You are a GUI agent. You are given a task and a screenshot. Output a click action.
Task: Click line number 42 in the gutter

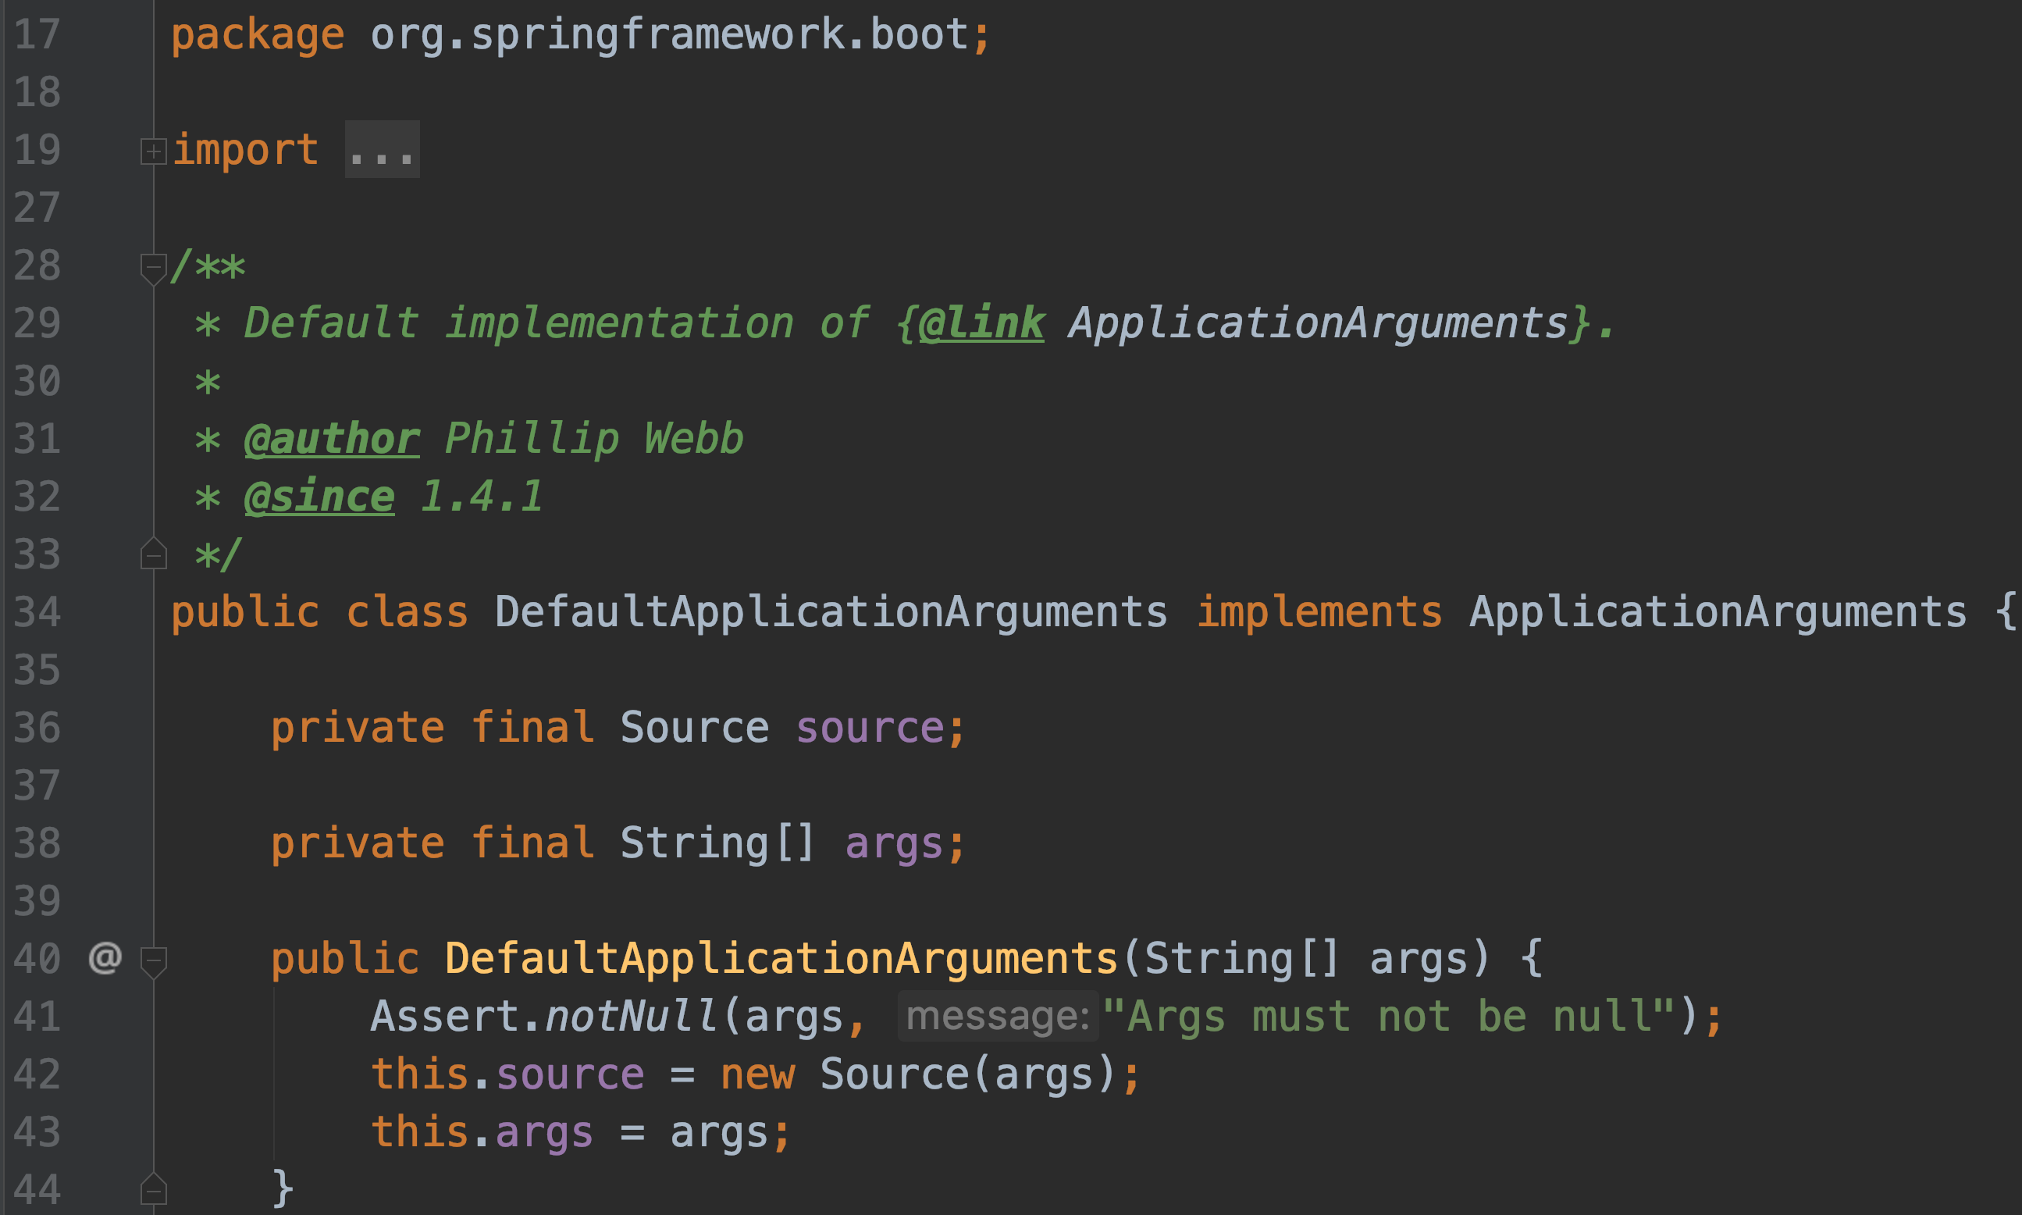point(37,1074)
